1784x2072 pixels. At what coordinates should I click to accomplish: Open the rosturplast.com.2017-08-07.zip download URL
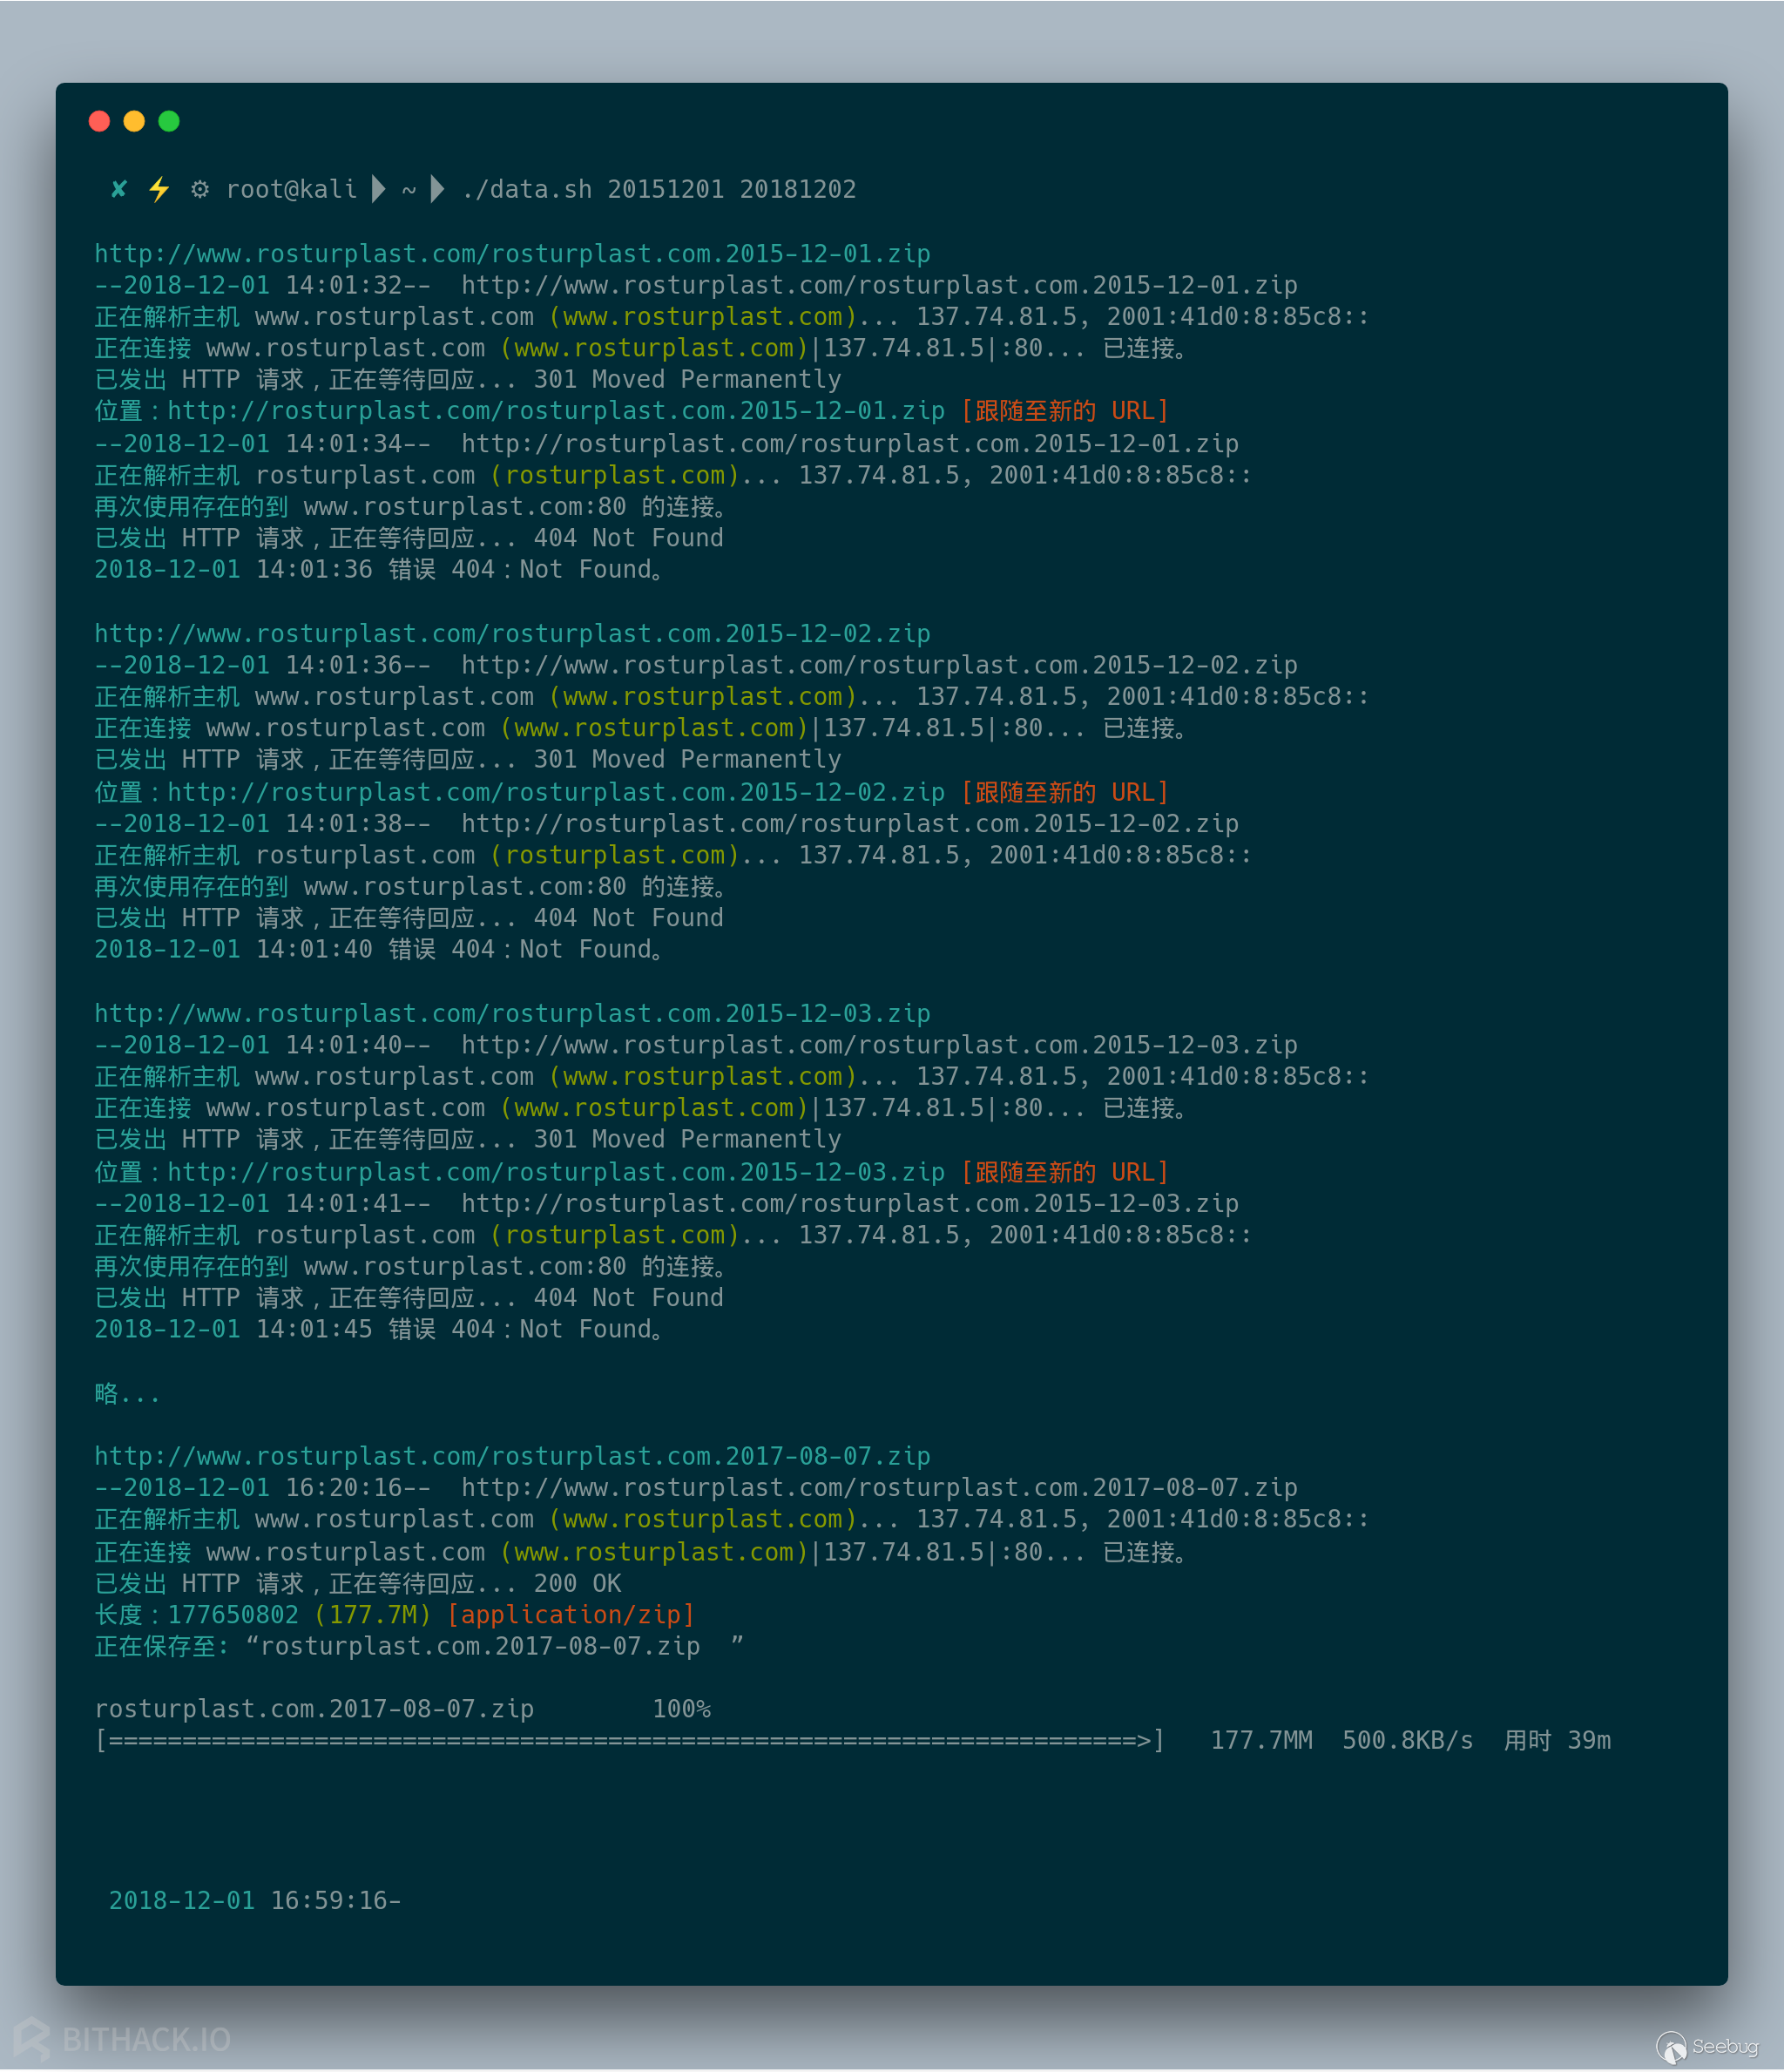510,1456
